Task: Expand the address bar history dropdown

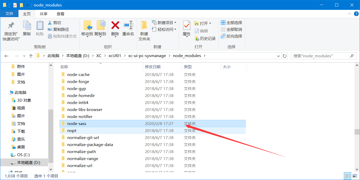Action: coord(278,56)
